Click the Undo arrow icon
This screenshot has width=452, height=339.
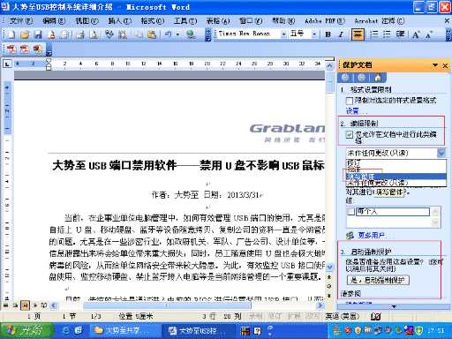point(169,34)
